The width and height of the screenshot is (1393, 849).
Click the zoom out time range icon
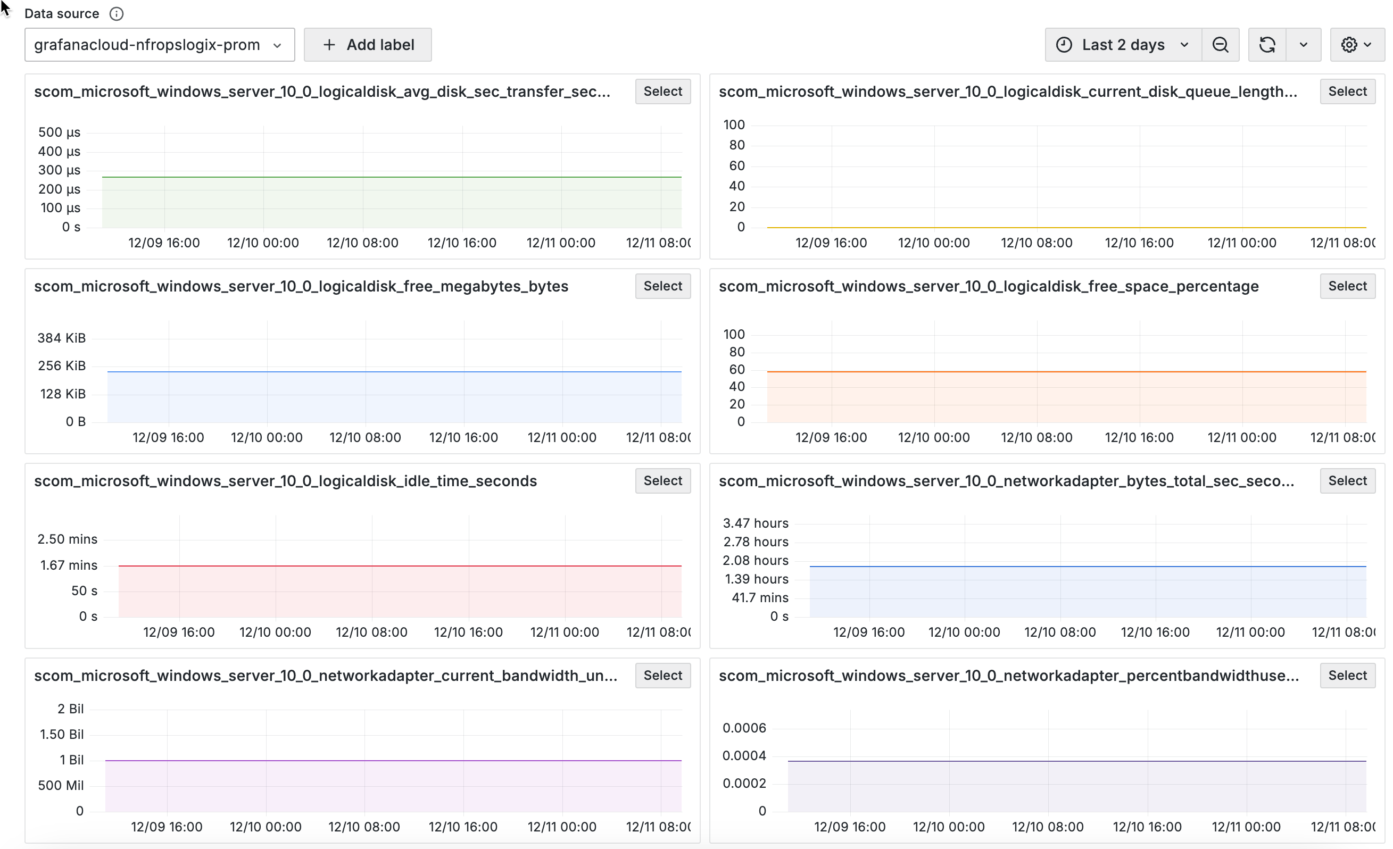pos(1221,45)
